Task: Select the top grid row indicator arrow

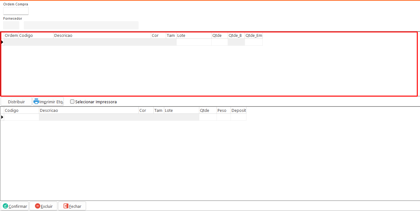Action: click(2, 42)
